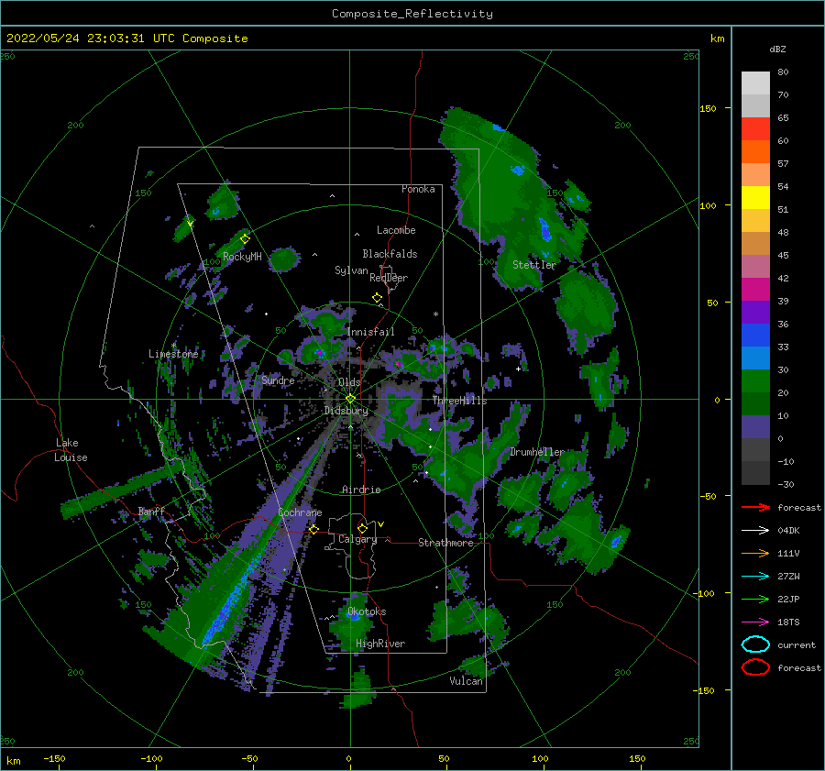Click the Cochrane label
Screen dimensions: 825x771
[x=300, y=512]
